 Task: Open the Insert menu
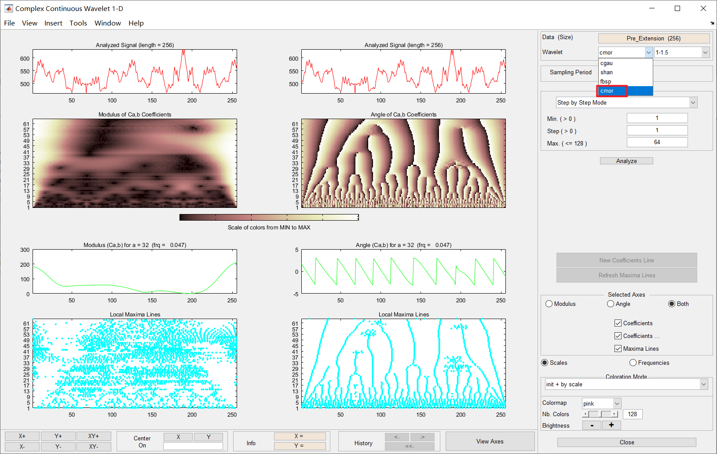click(x=53, y=23)
